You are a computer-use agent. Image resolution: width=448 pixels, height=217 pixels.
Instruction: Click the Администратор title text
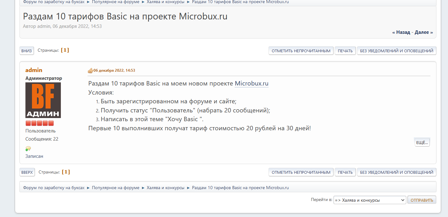point(44,78)
